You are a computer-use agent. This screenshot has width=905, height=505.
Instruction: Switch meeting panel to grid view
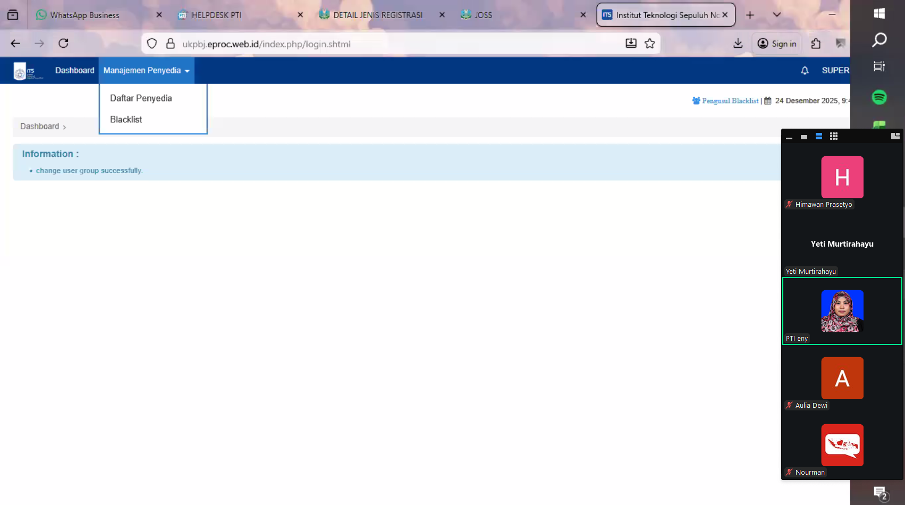[x=834, y=137]
